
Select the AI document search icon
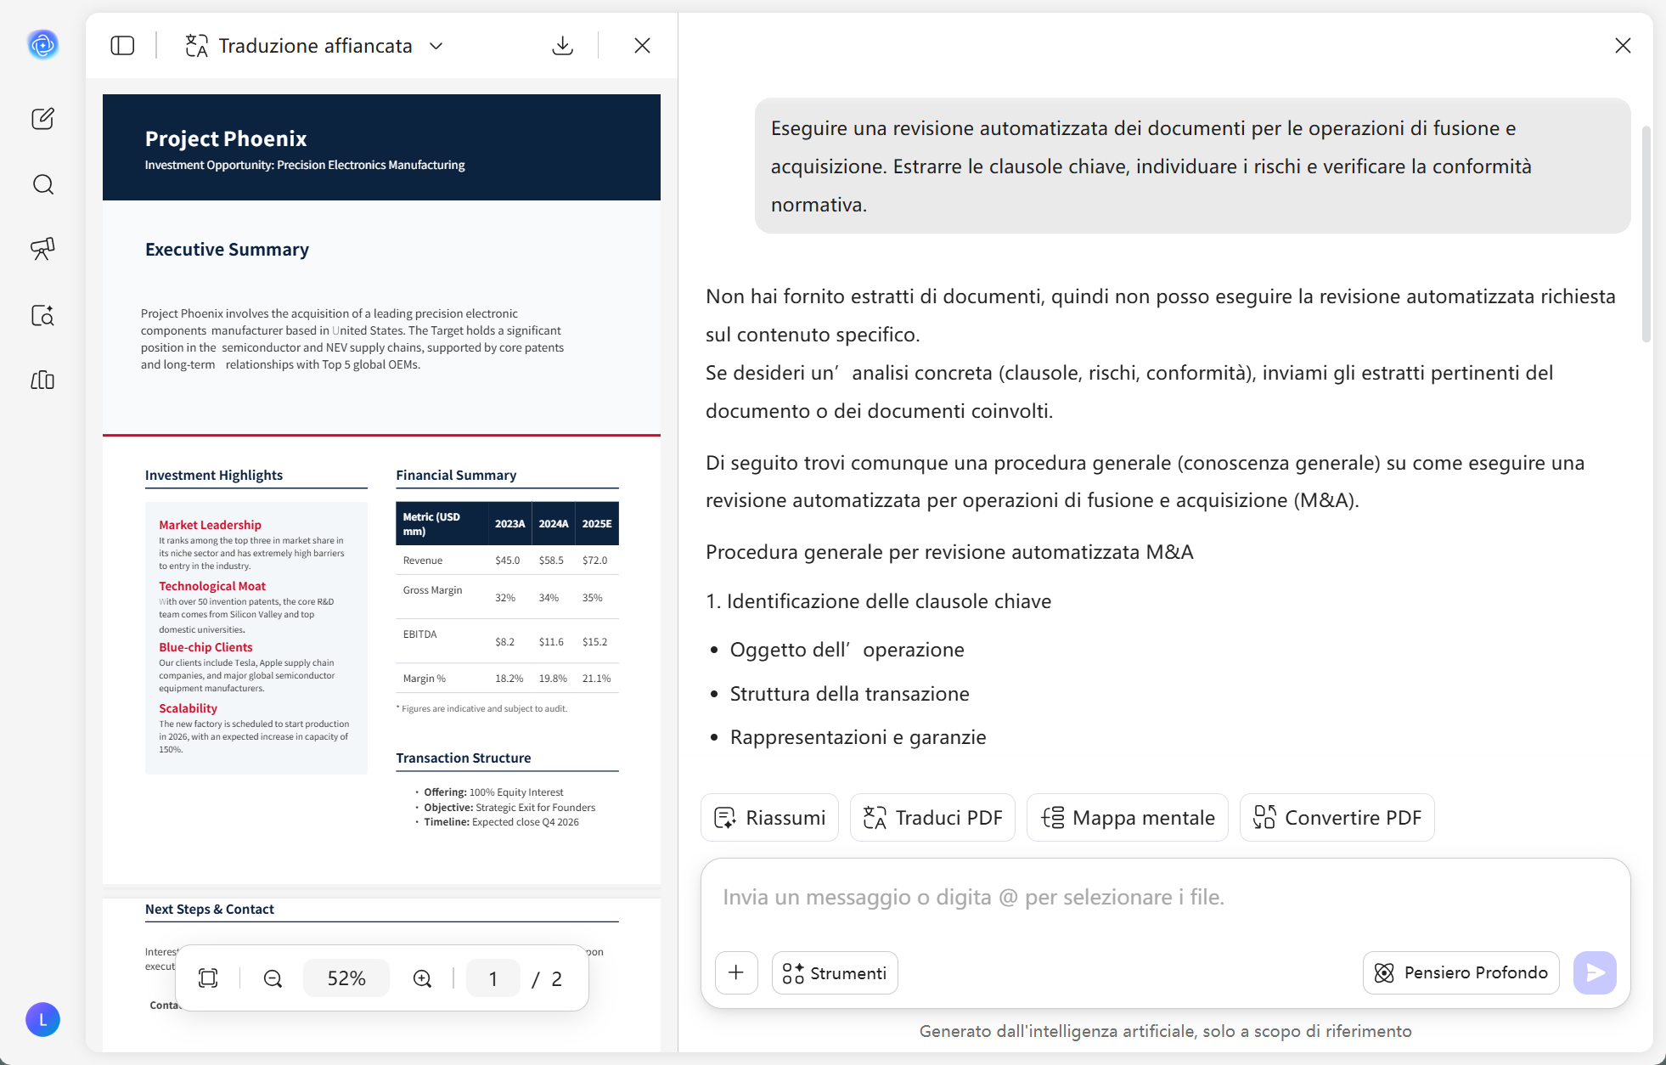tap(43, 315)
